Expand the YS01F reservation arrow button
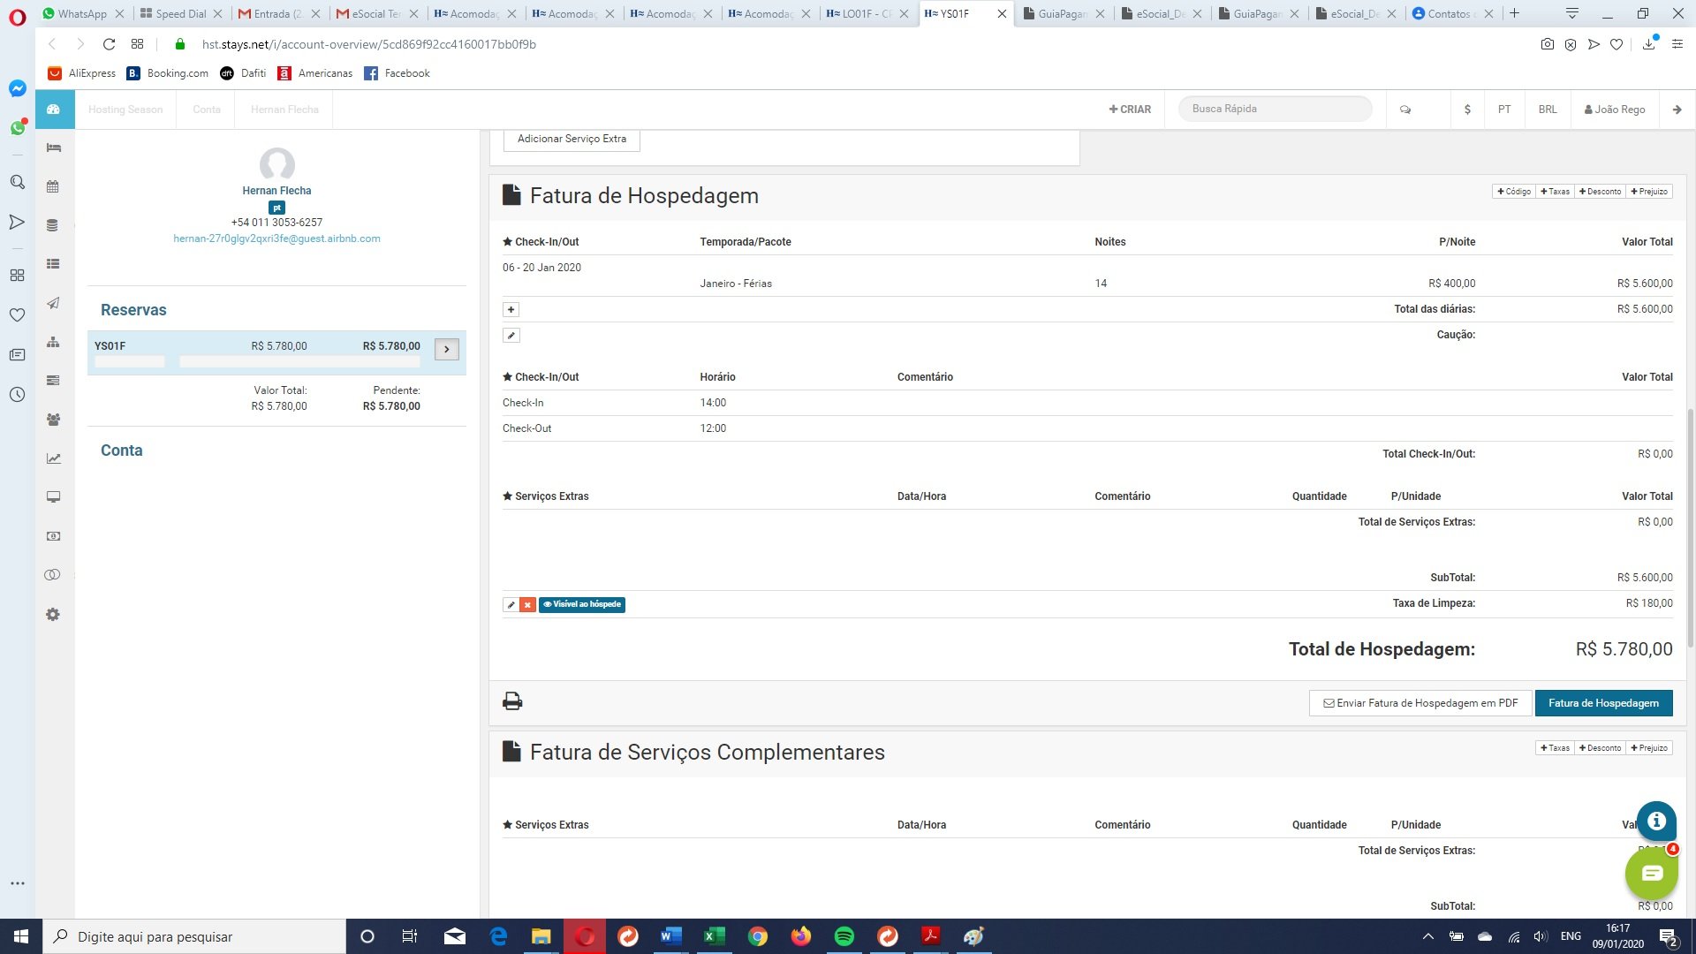 pyautogui.click(x=446, y=349)
